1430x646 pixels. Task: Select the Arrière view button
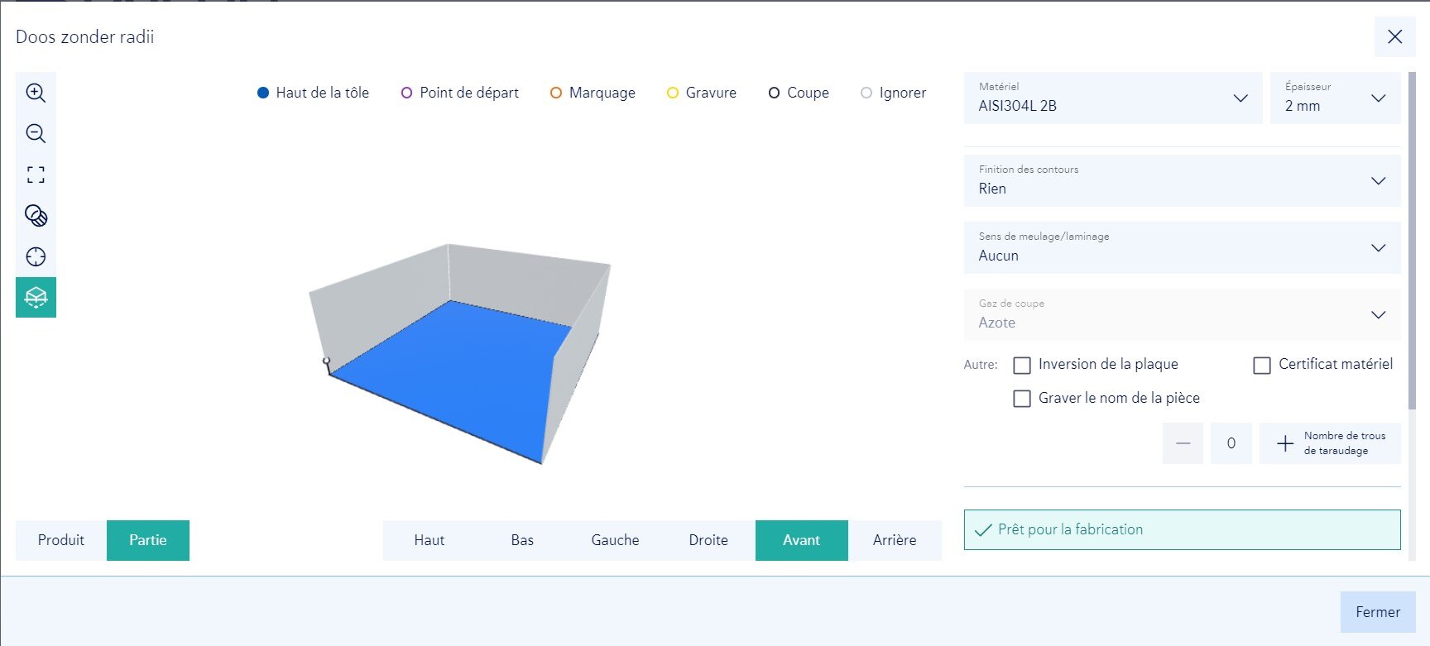pos(894,540)
